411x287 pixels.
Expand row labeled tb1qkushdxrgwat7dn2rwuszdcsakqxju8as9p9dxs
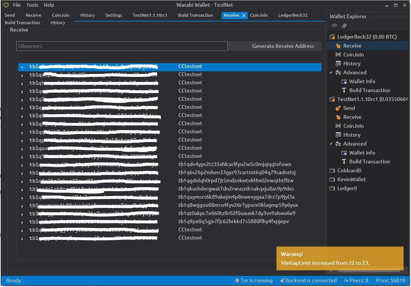coord(22,190)
